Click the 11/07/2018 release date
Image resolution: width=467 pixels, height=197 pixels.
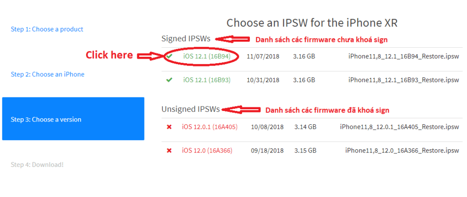(x=263, y=56)
